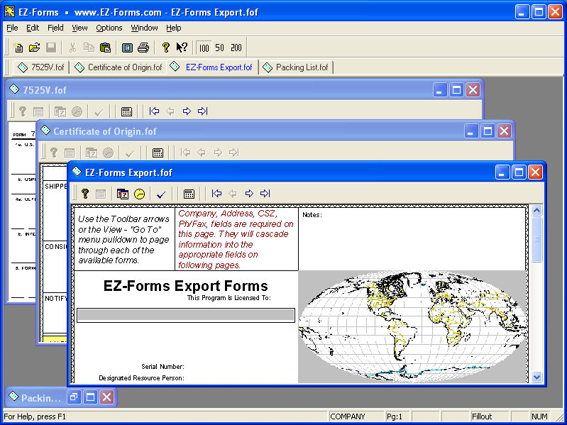Switch to the Packing List.fof tab
The width and height of the screenshot is (567, 425).
coord(296,67)
